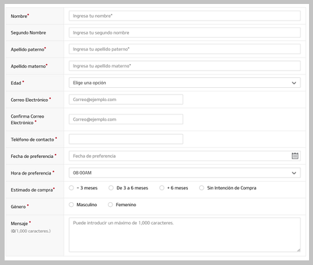Open the Edad "Elige una opción" dropdown

pyautogui.click(x=185, y=83)
